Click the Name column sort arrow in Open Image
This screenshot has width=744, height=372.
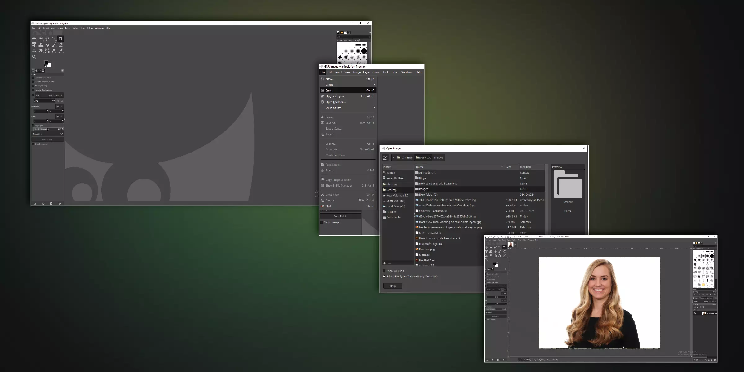502,167
